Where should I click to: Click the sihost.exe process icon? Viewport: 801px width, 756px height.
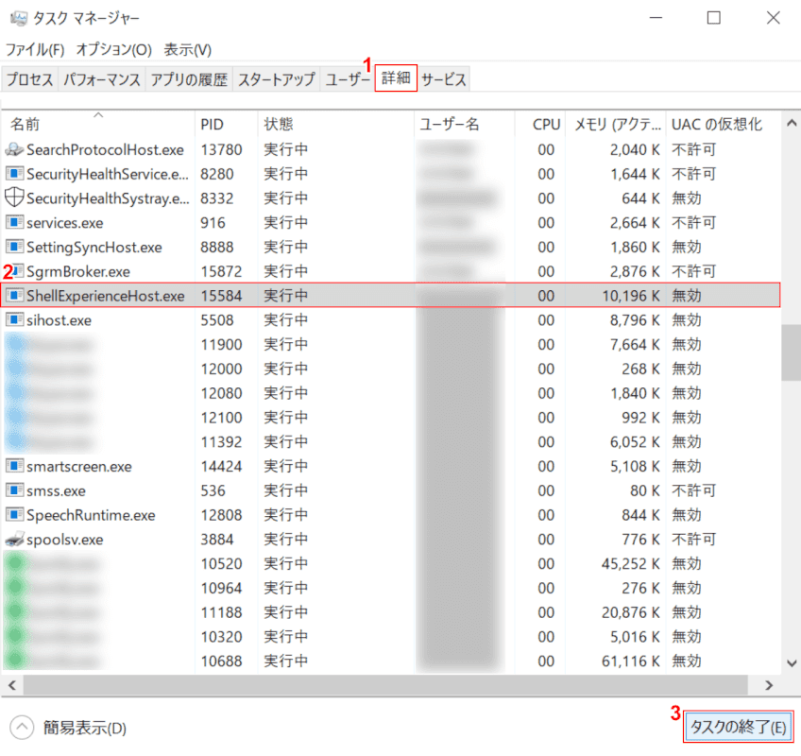[14, 320]
